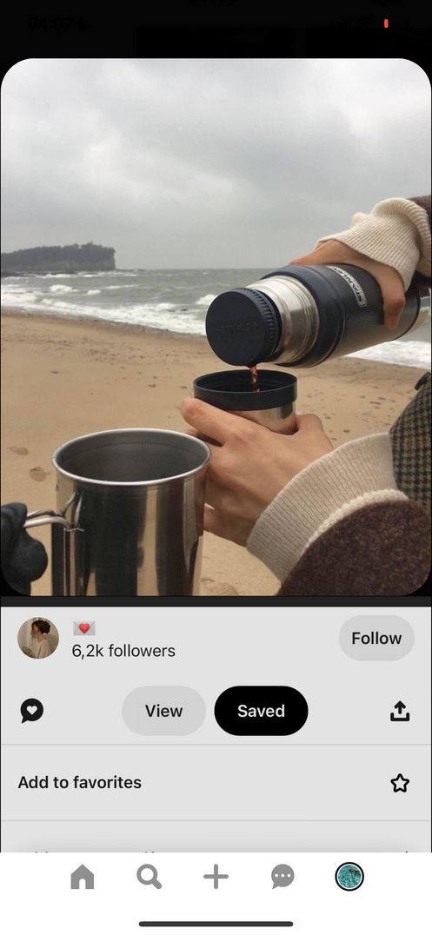The width and height of the screenshot is (432, 935).
Task: Go to Home feed tab
Action: (x=83, y=877)
